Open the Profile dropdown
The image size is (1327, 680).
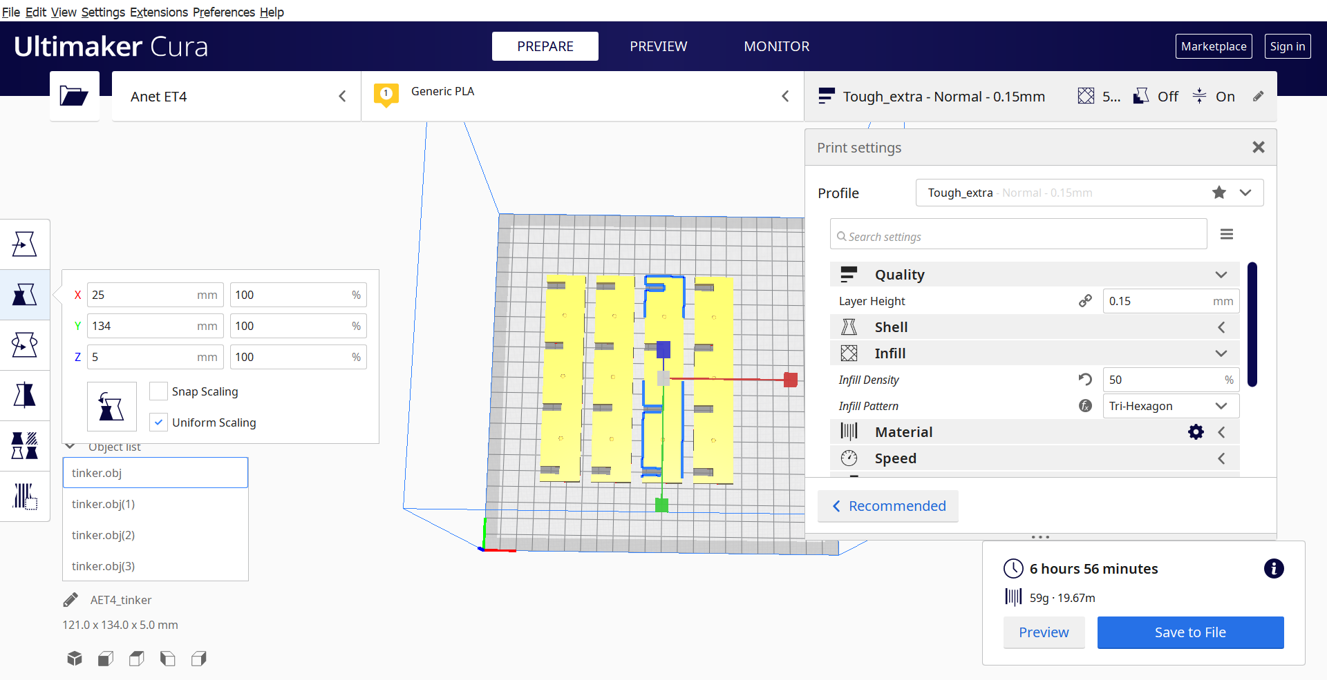tap(1089, 193)
